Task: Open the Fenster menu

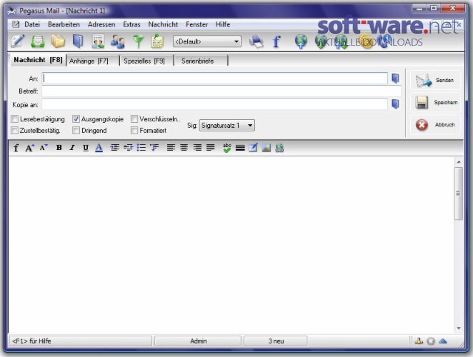Action: click(196, 24)
